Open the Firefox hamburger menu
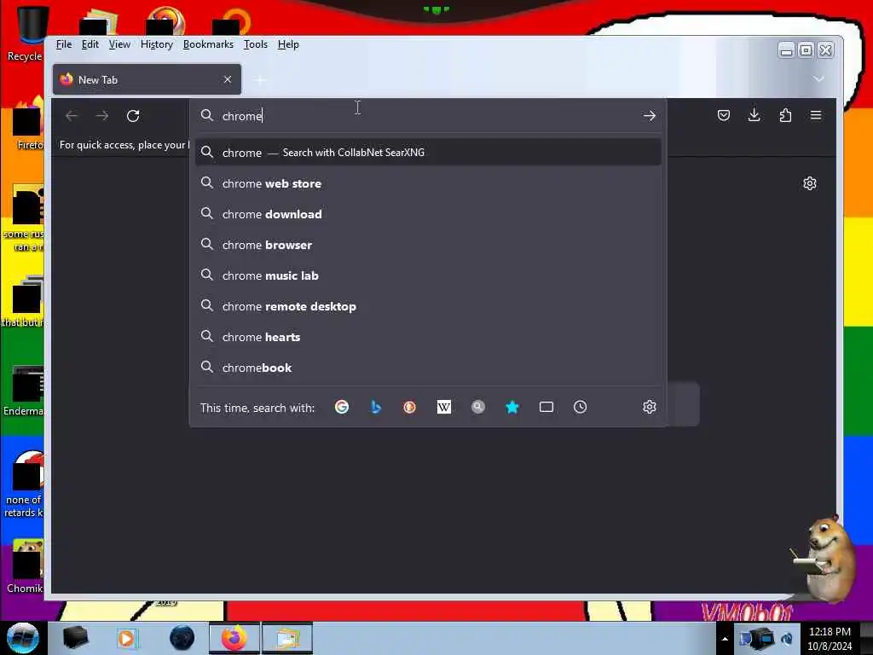The height and width of the screenshot is (655, 873). coord(816,115)
